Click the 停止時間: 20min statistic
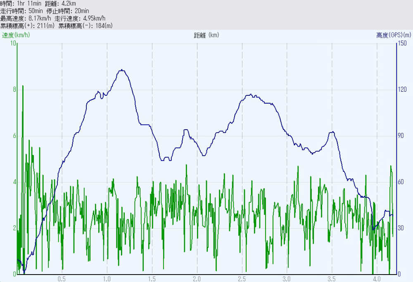The height and width of the screenshot is (282, 413). pyautogui.click(x=71, y=11)
